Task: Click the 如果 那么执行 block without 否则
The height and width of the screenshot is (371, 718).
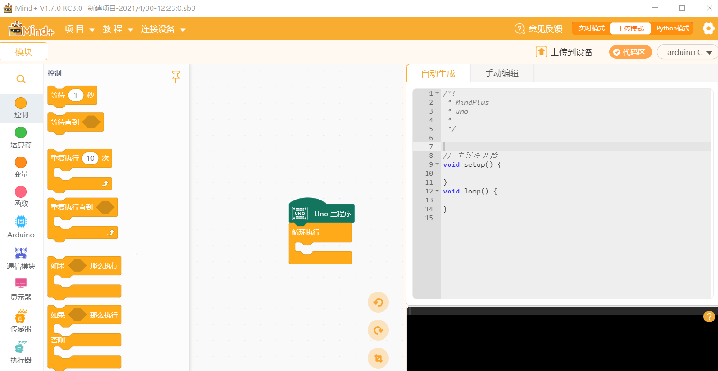Action: point(84,278)
